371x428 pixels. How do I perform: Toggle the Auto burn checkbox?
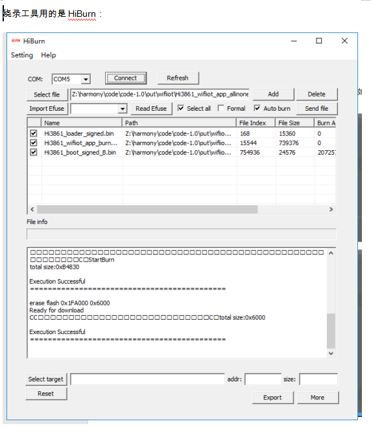coord(257,108)
